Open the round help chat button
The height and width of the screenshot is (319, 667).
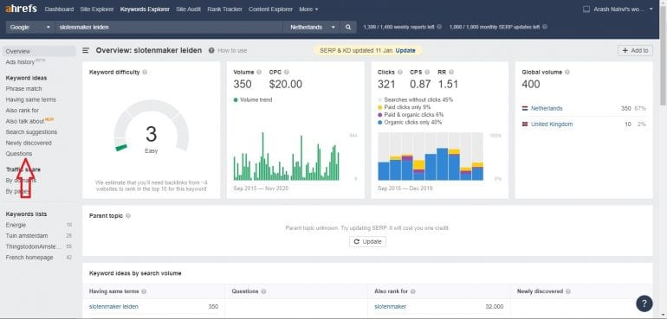pos(644,303)
